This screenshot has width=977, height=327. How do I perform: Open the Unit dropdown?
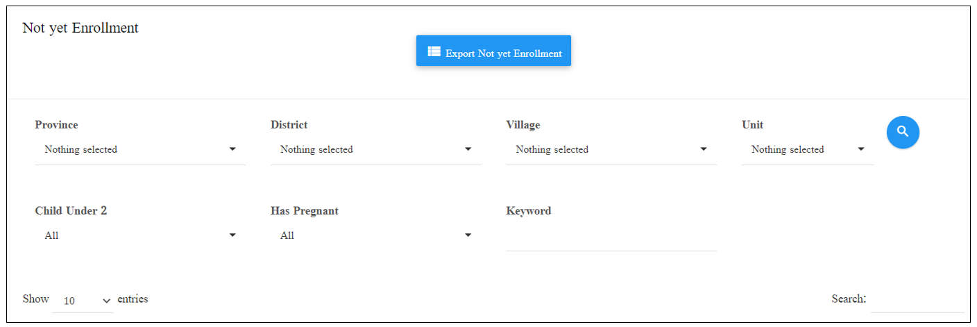tap(808, 149)
